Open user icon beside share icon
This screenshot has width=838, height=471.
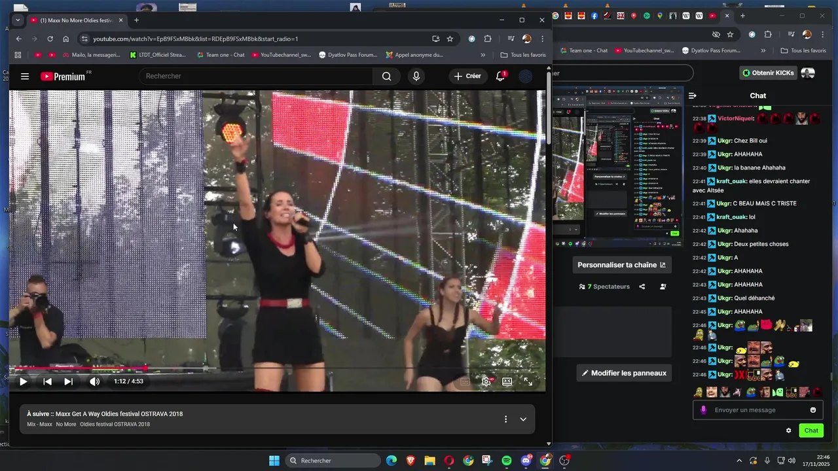click(x=663, y=287)
